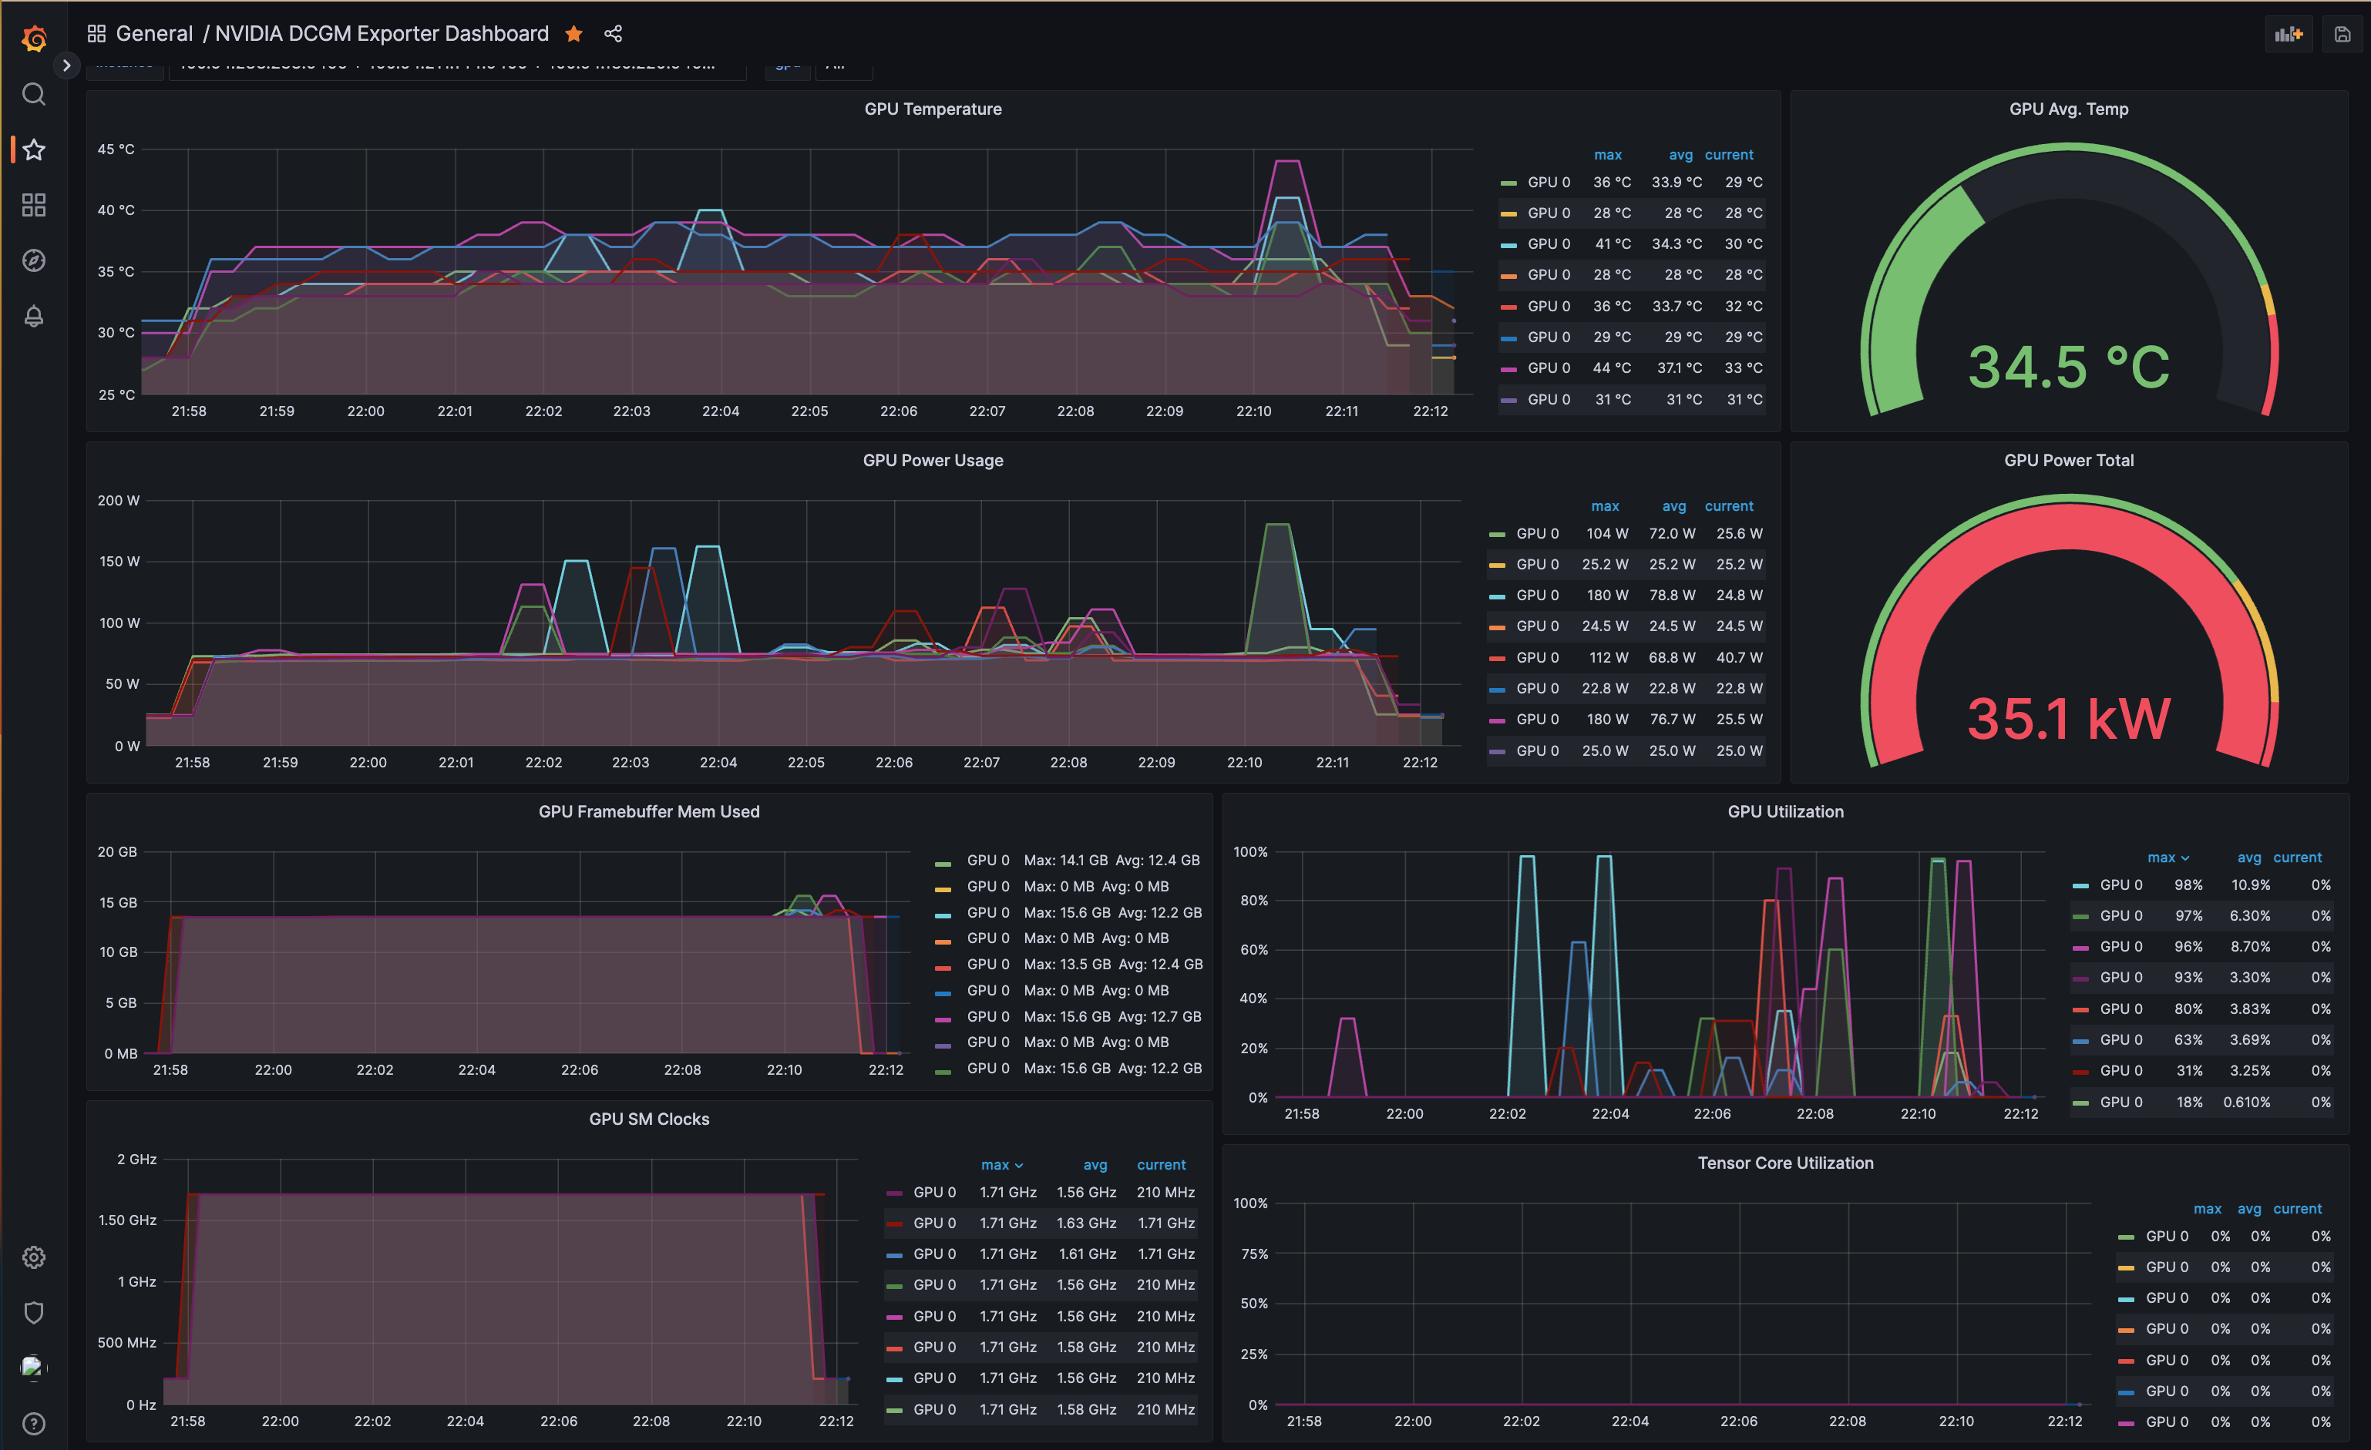The width and height of the screenshot is (2371, 1450).
Task: Sort GPU SM Clocks legend by max
Action: (994, 1164)
